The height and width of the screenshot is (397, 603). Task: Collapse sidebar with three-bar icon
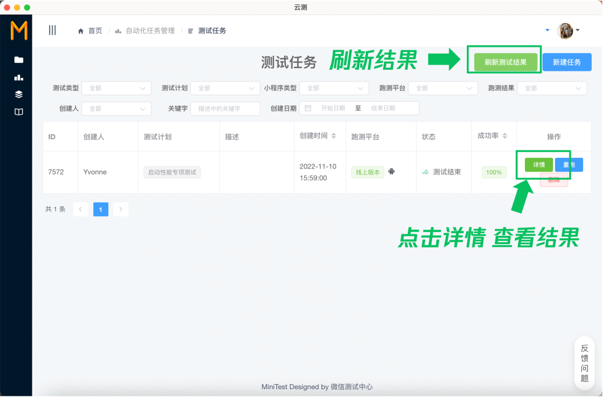pyautogui.click(x=52, y=30)
